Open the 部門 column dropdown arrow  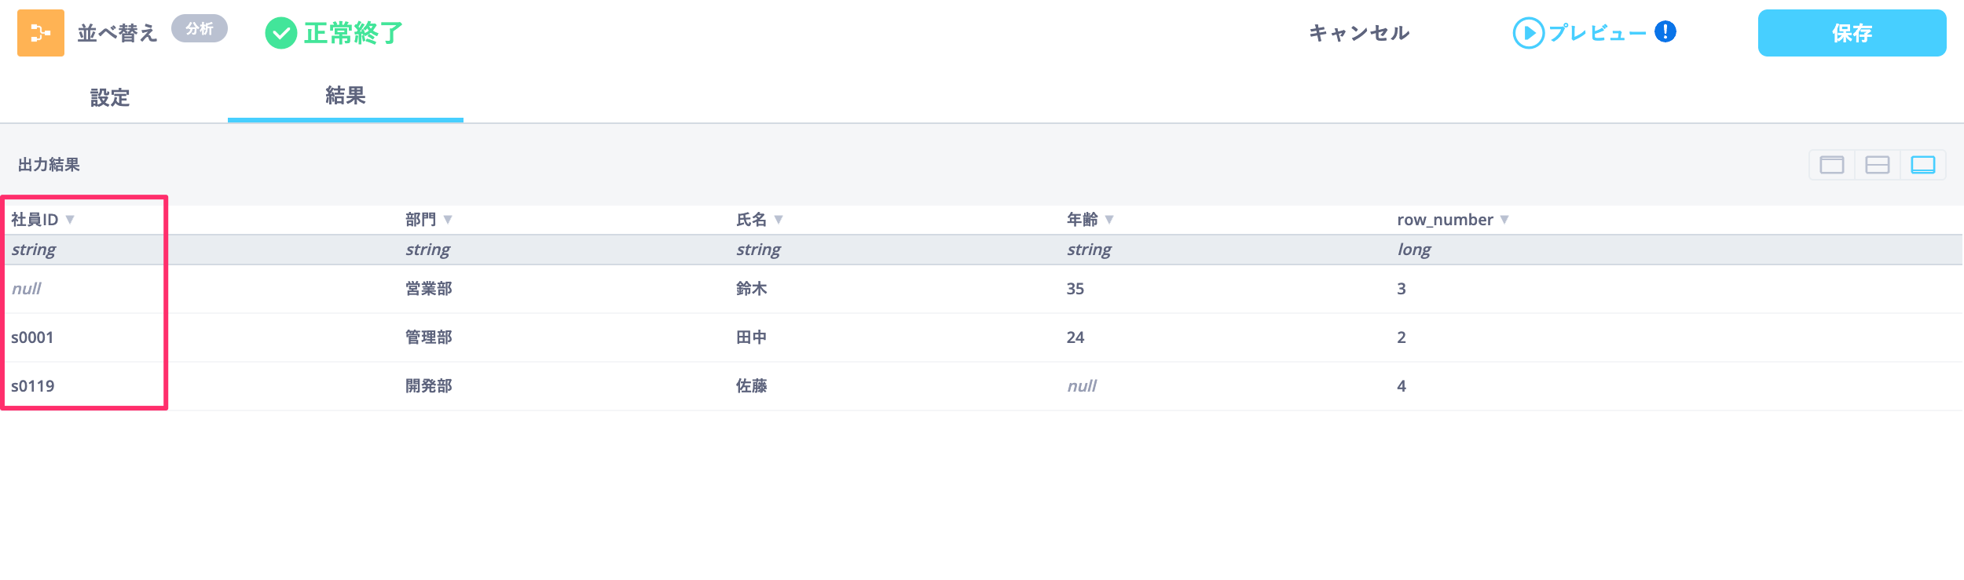tap(448, 220)
